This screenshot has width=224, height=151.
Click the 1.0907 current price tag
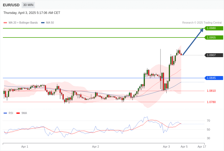pos(214,55)
